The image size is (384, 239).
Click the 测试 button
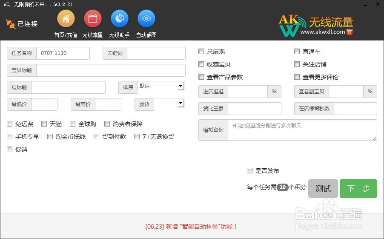click(x=323, y=188)
